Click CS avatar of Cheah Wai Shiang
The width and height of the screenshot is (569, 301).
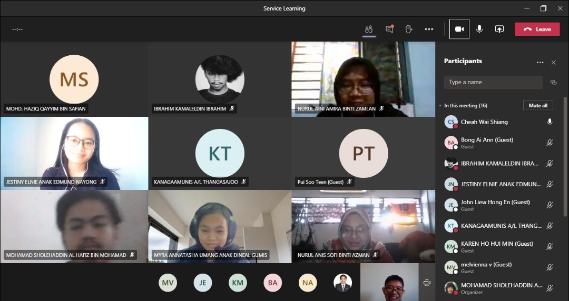[450, 122]
